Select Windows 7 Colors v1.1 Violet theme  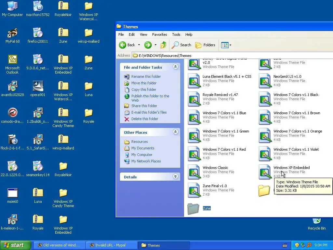click(x=289, y=154)
